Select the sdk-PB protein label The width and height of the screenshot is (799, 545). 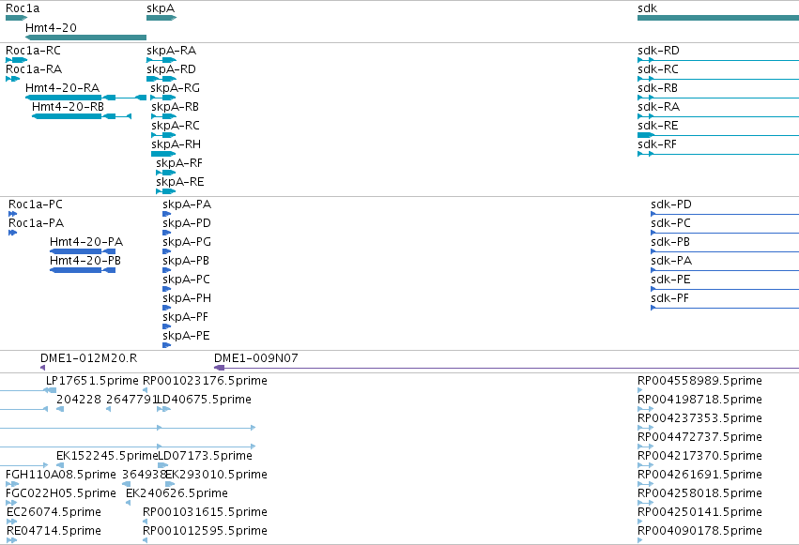coord(670,242)
